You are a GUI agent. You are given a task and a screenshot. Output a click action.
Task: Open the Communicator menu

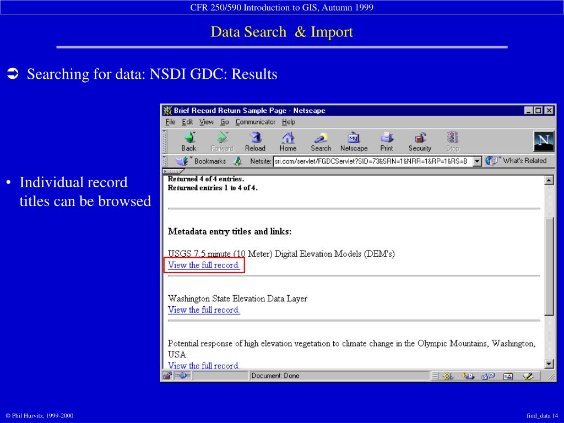pos(256,122)
